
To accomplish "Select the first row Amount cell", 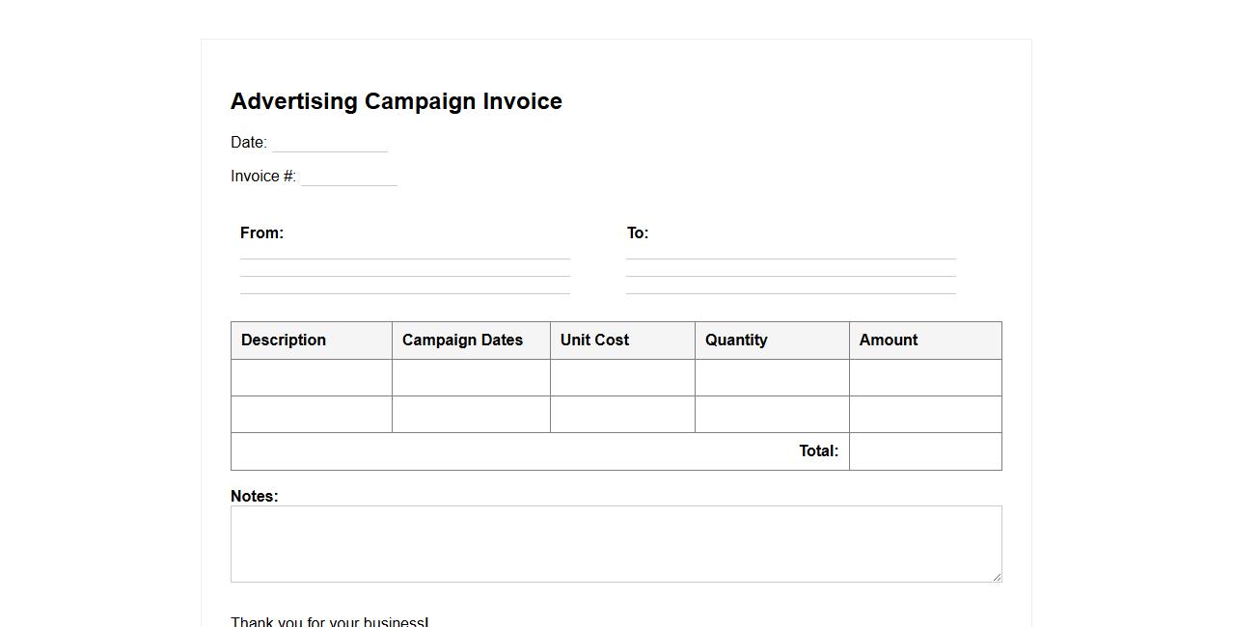I will (925, 377).
